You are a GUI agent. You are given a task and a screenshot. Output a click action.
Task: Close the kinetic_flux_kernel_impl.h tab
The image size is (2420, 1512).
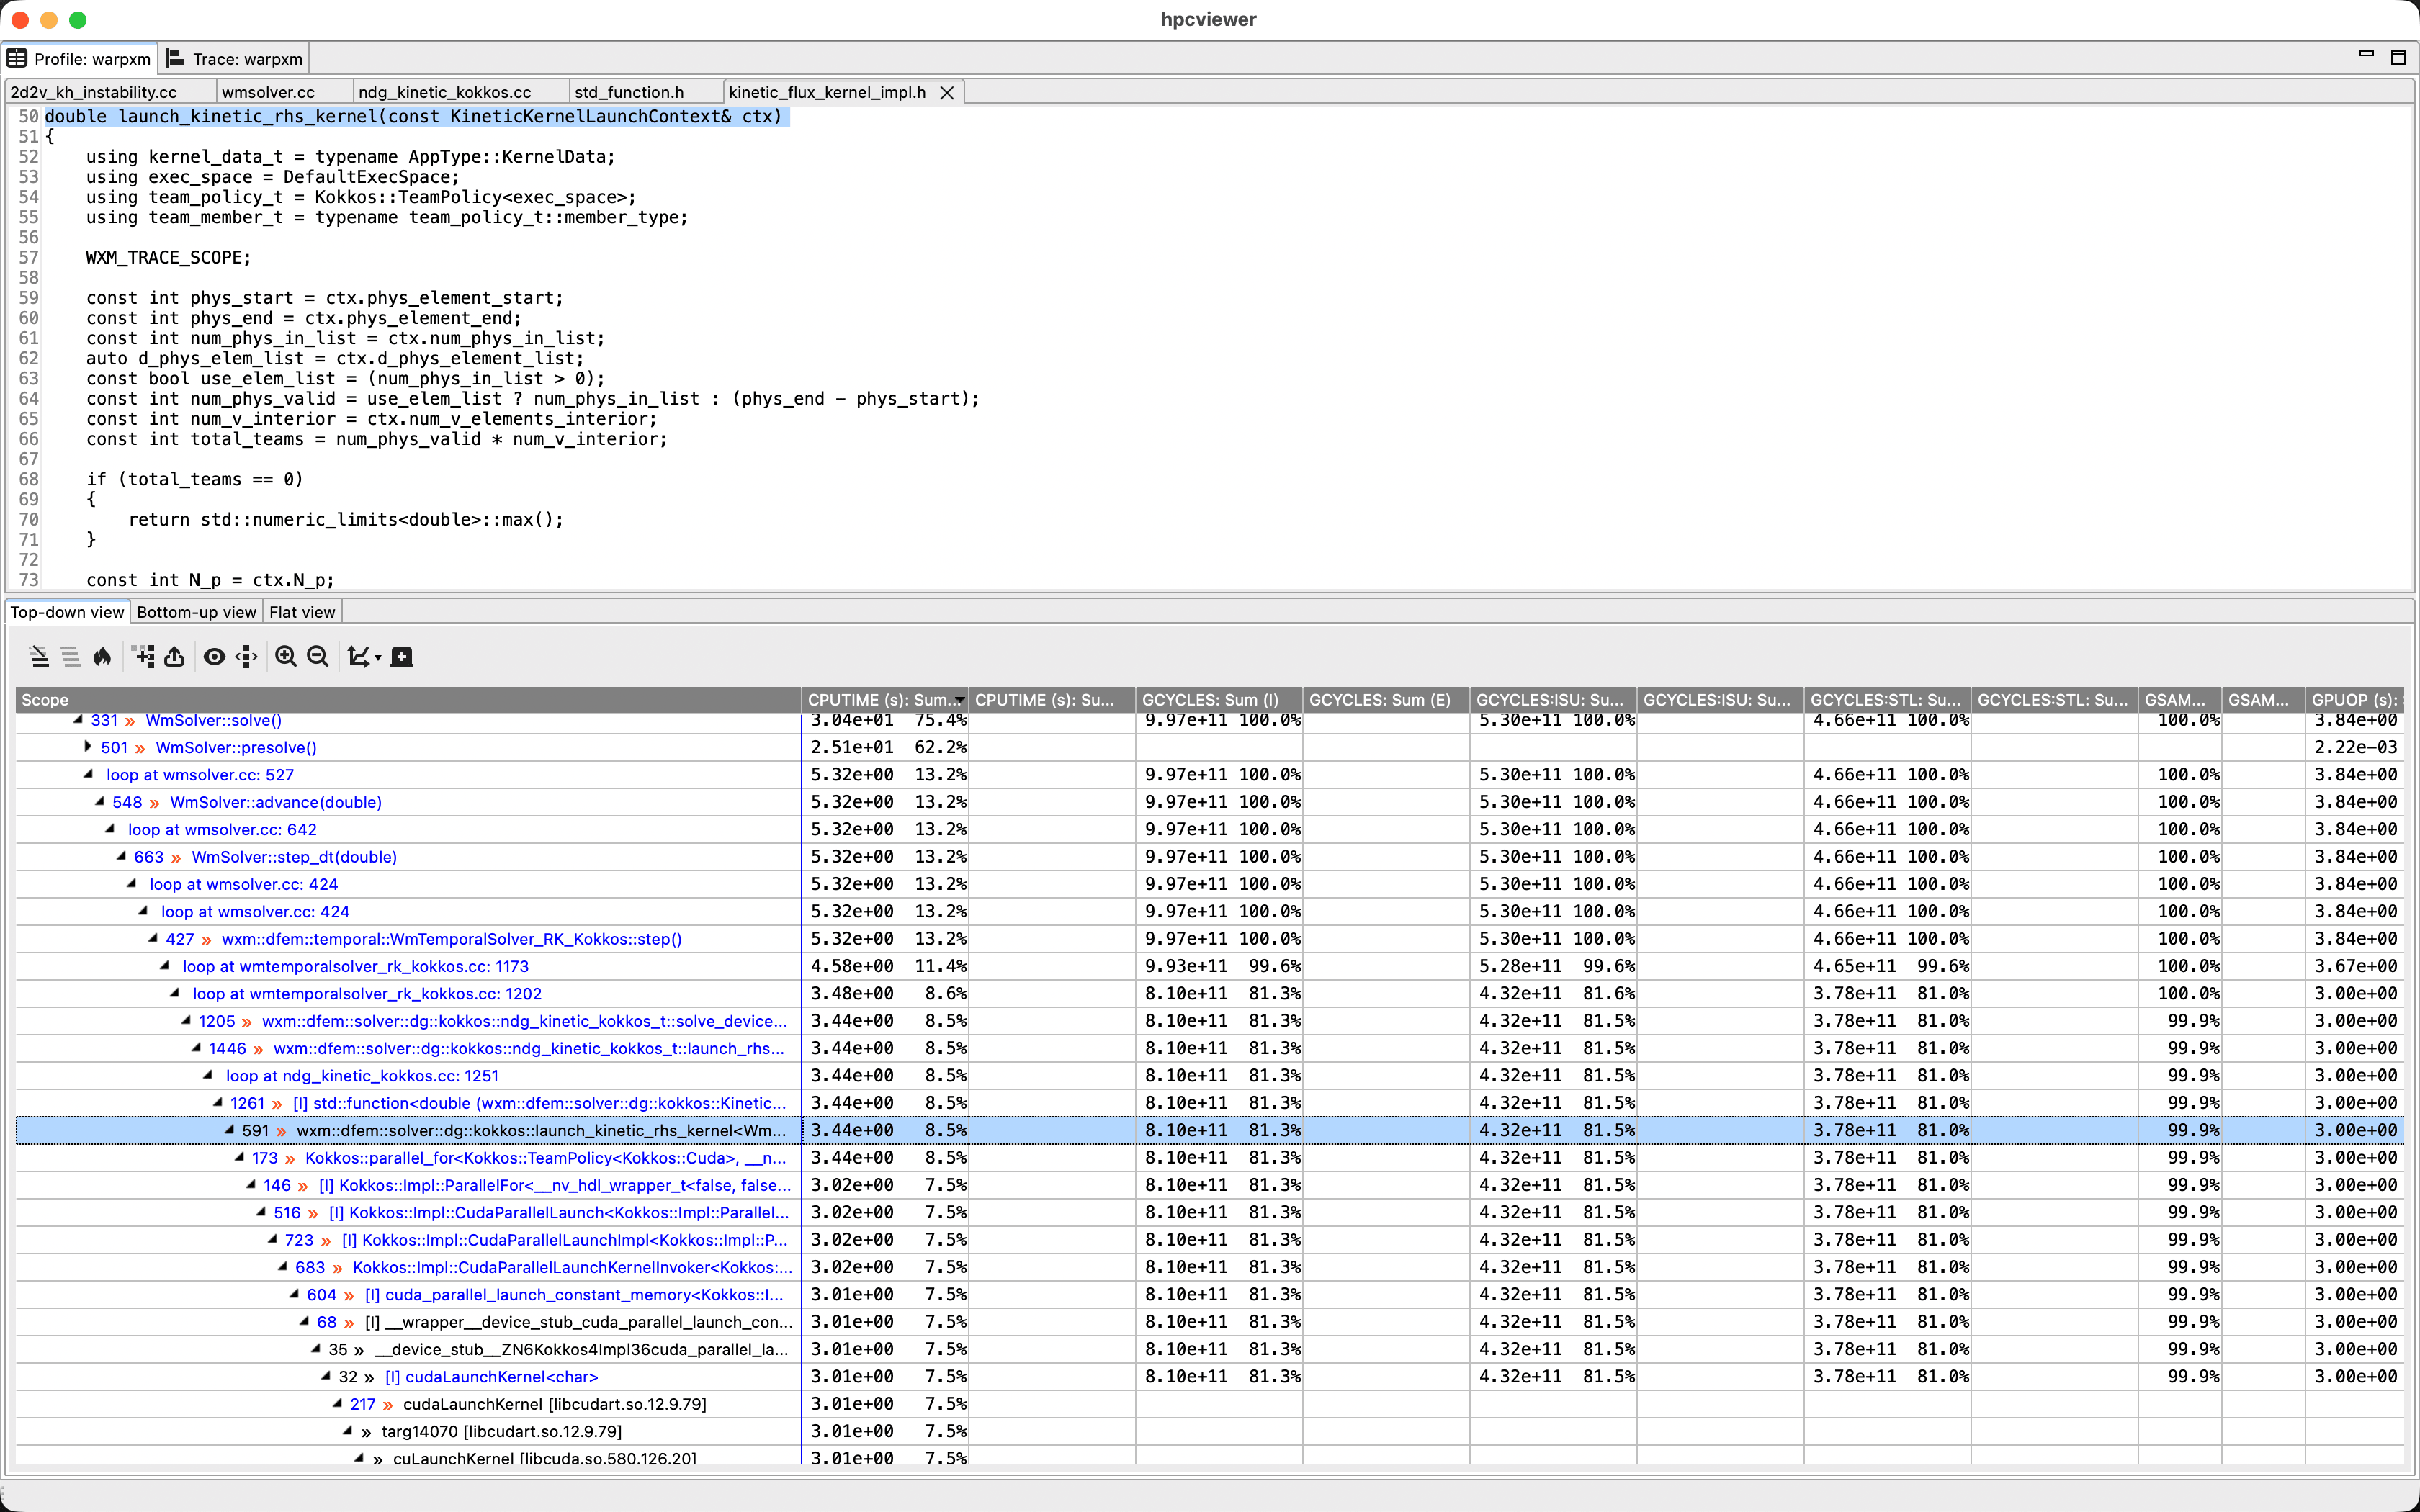947,93
